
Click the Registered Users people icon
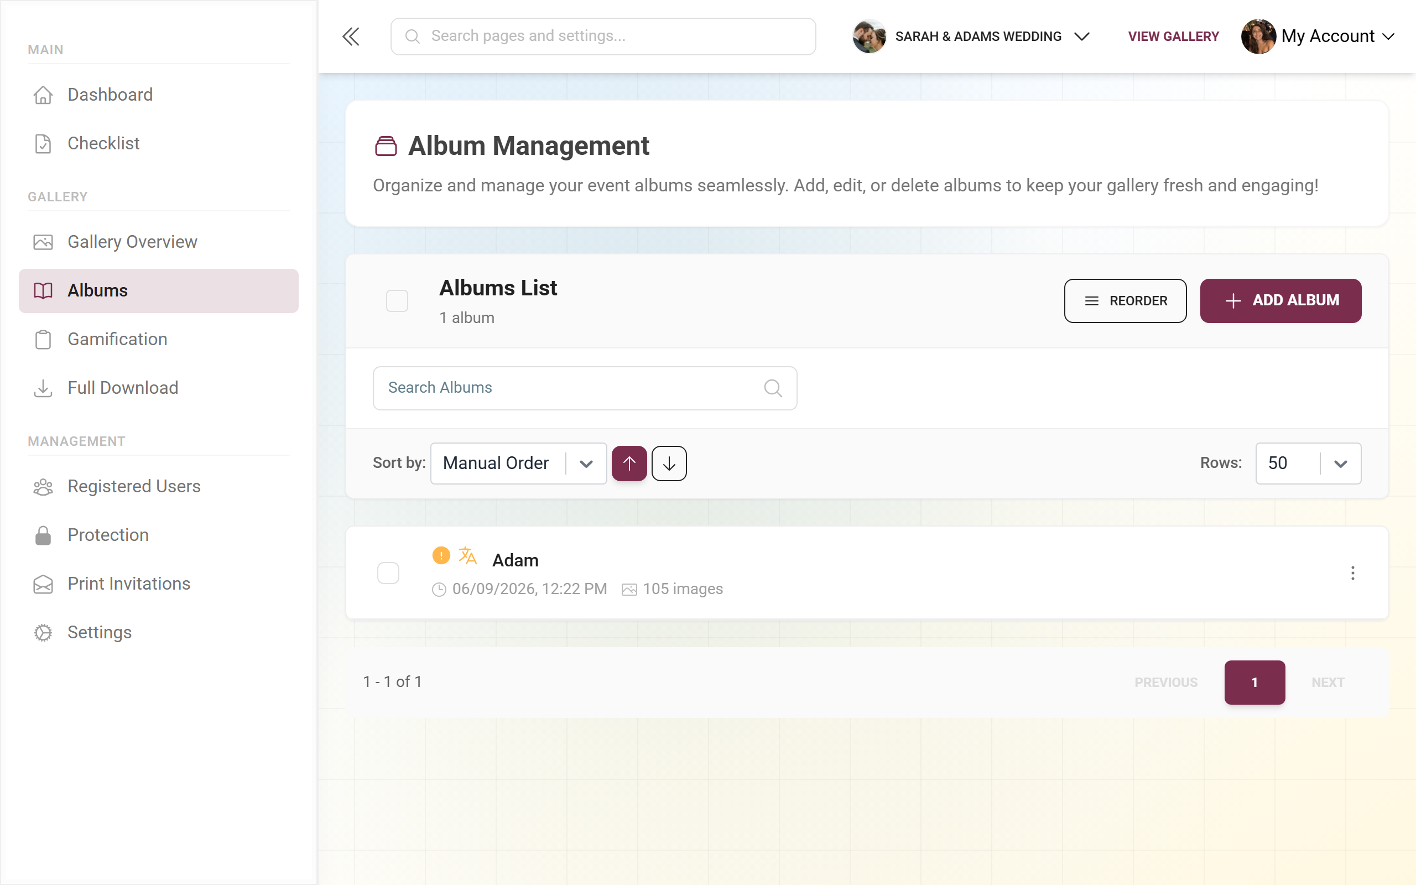(43, 486)
